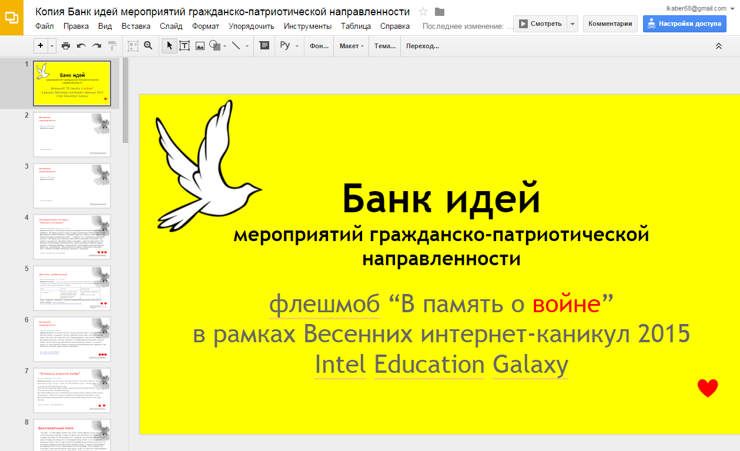Click the Комментарии button
The image size is (740, 451).
(610, 24)
